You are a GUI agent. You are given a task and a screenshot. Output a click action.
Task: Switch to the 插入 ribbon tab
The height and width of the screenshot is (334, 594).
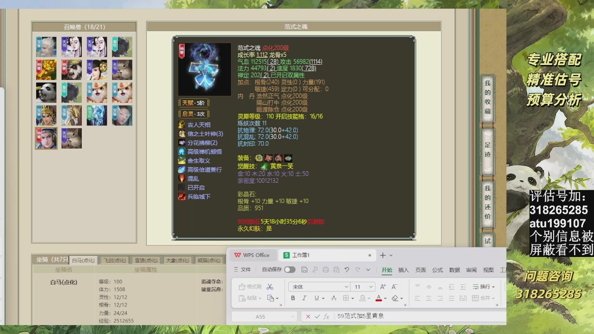tap(404, 270)
